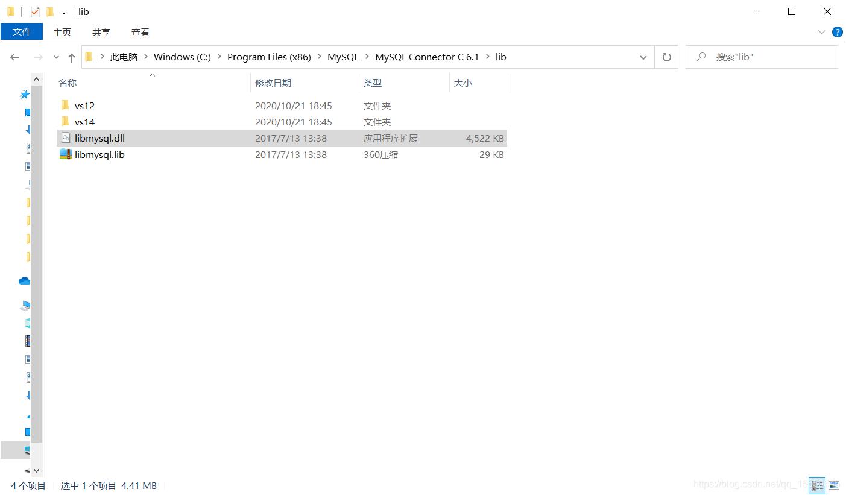Select the libmysql.lib file name

tap(99, 155)
